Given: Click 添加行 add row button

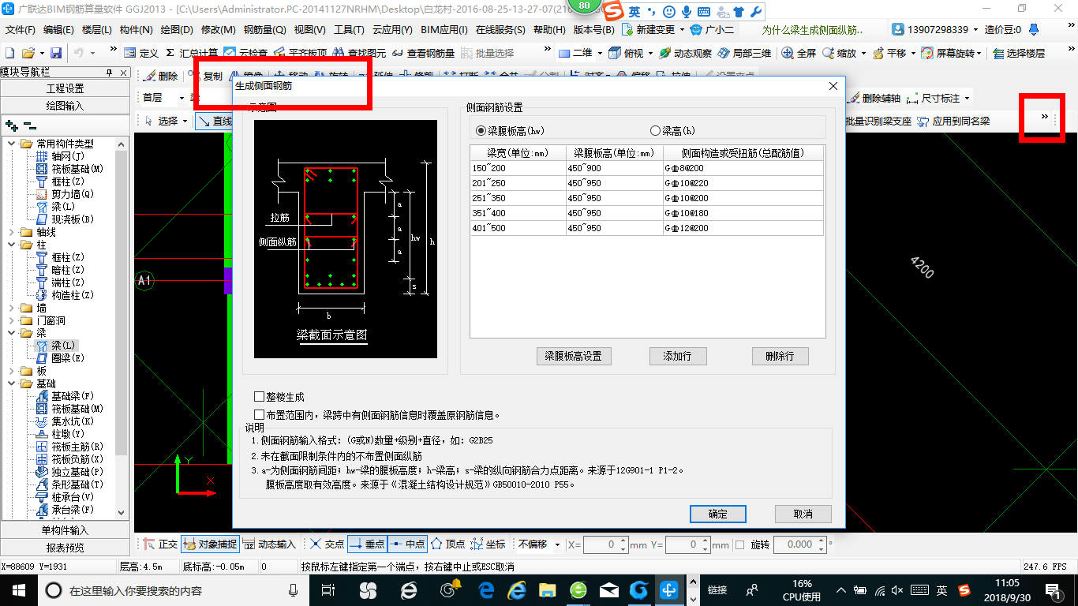Looking at the screenshot, I should click(x=678, y=356).
